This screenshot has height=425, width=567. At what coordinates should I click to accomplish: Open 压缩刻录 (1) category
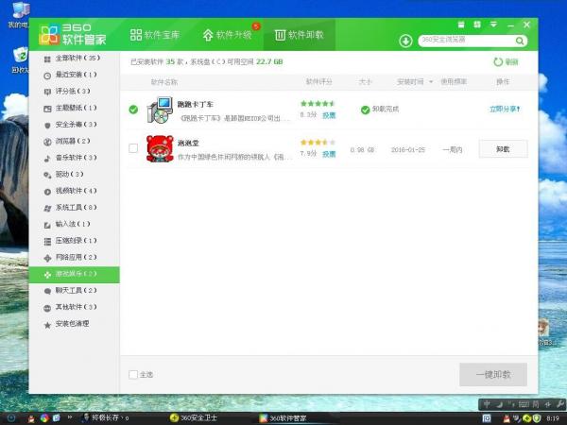click(74, 241)
